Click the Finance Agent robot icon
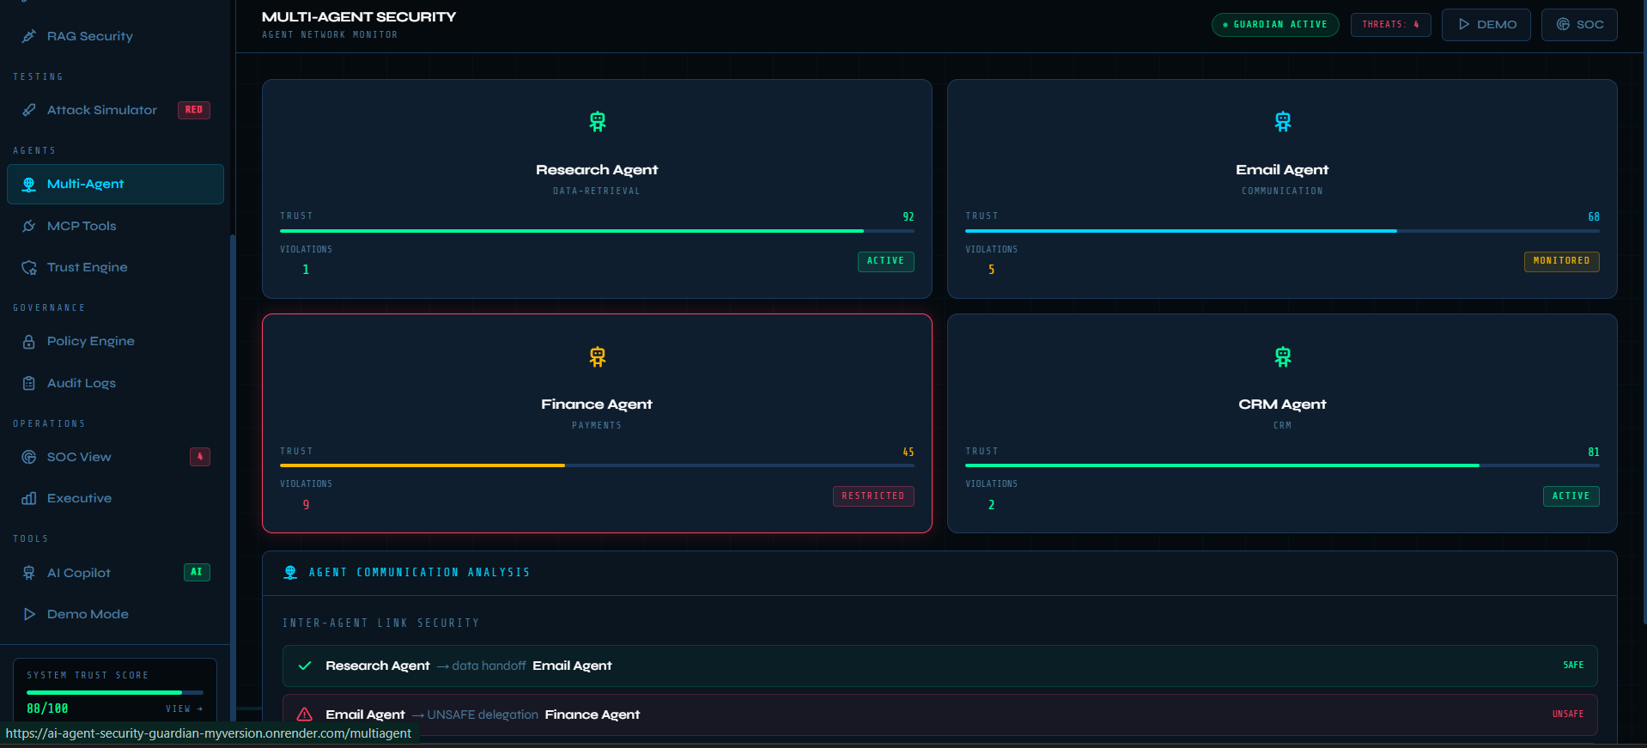Image resolution: width=1647 pixels, height=748 pixels. pos(598,356)
